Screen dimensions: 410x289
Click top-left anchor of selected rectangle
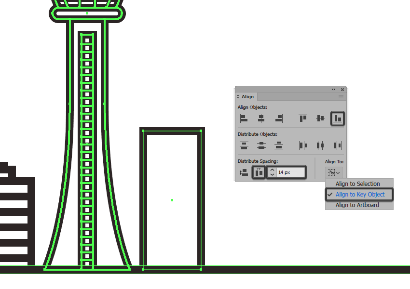click(x=143, y=131)
